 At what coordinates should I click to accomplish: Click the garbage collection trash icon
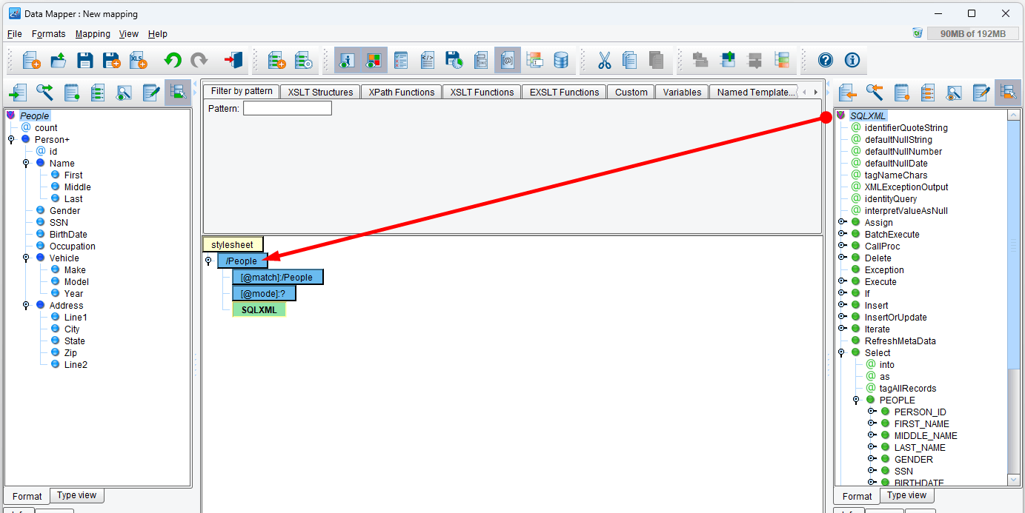(x=918, y=33)
